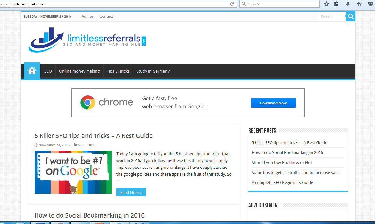Click the Tuesday, November 29 2016 date text
Viewport: 375px width, 224px height.
click(x=47, y=17)
